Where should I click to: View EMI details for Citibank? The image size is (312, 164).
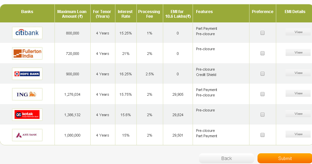tap(298, 32)
